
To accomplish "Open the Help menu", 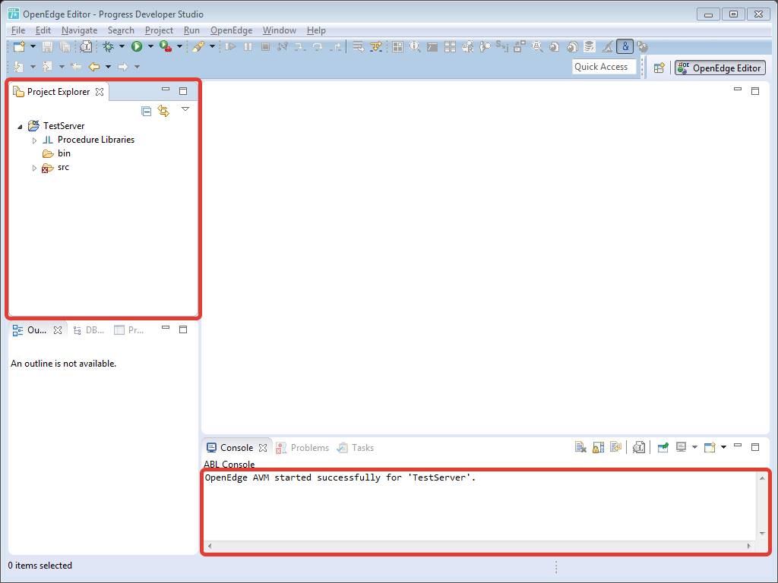I will pos(316,30).
